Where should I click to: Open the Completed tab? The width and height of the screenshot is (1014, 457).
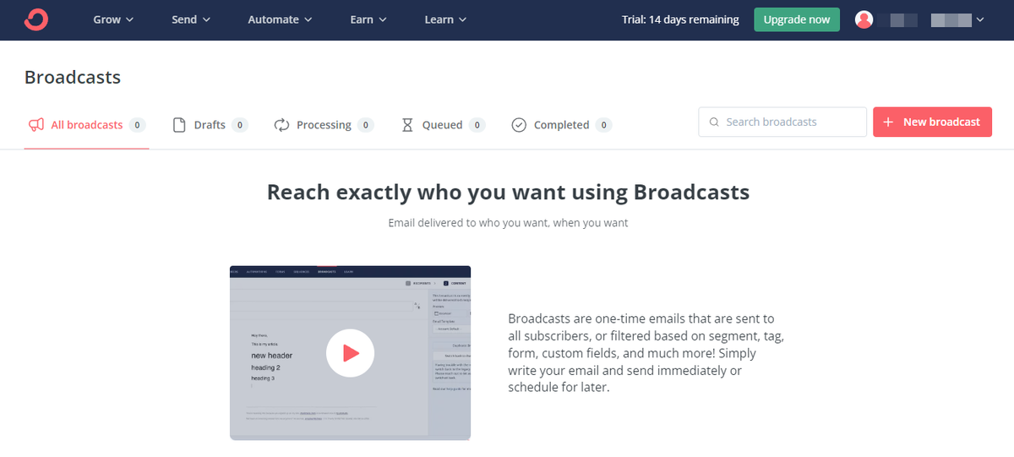561,125
